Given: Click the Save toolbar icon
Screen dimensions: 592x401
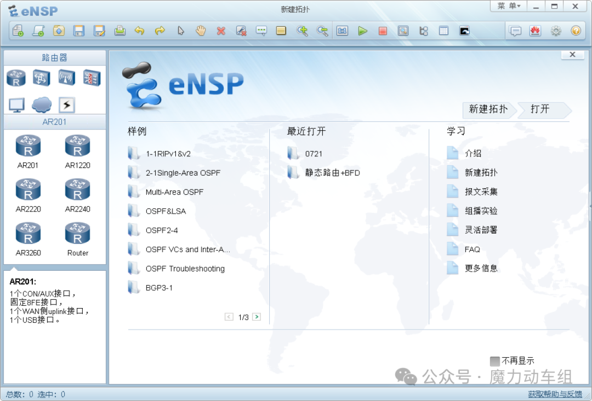Looking at the screenshot, I should coord(79,31).
